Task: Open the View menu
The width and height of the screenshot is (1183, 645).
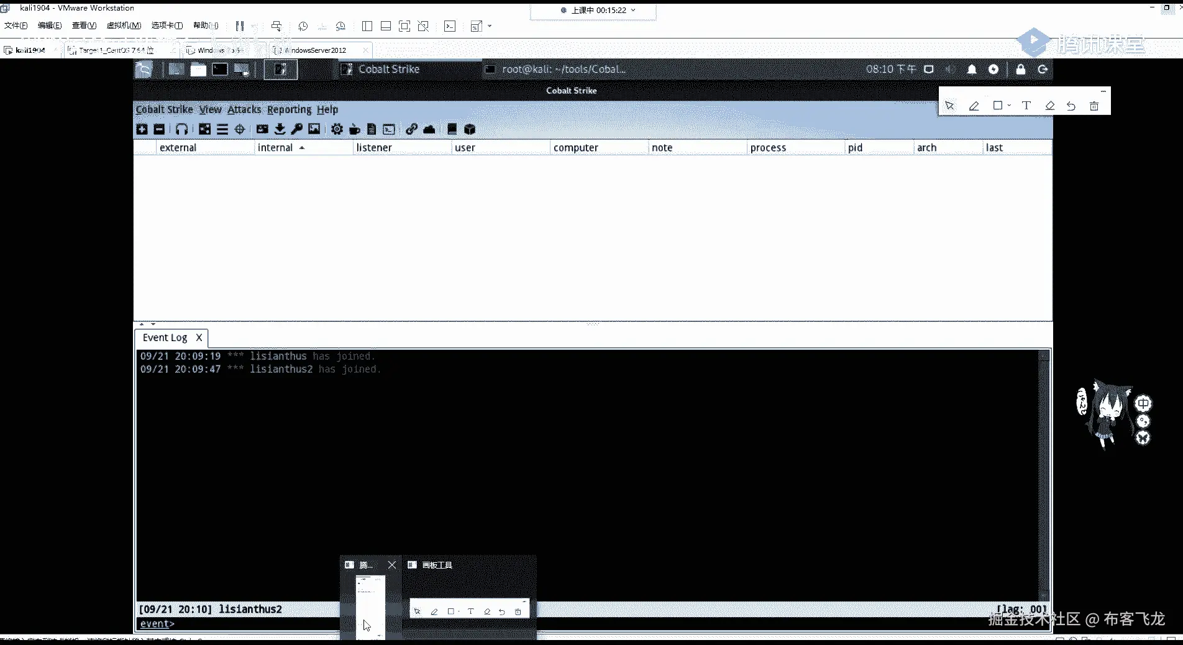Action: [x=210, y=109]
